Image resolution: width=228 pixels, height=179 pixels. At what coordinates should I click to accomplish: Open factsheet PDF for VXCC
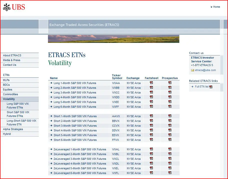pyautogui.click(x=151, y=92)
